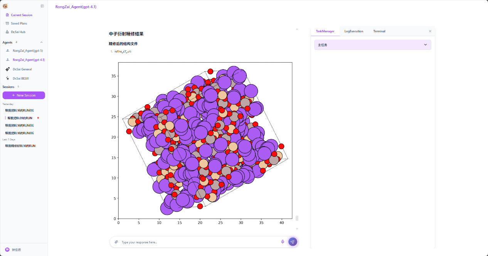Switch to the Terminal tab
Viewport: 488px width, 256px height.
(379, 31)
